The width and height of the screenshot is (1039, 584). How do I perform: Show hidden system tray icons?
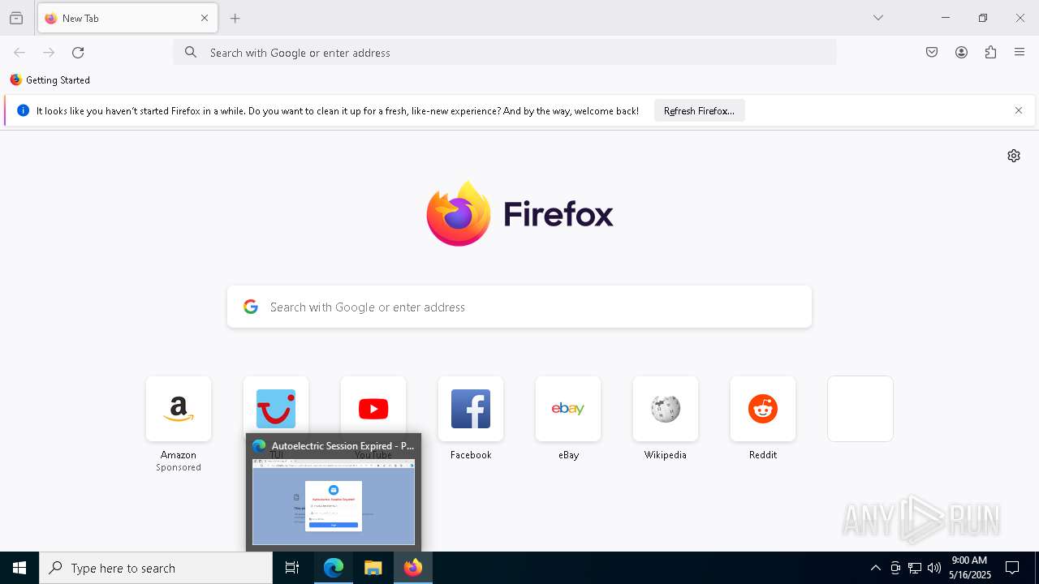[875, 568]
